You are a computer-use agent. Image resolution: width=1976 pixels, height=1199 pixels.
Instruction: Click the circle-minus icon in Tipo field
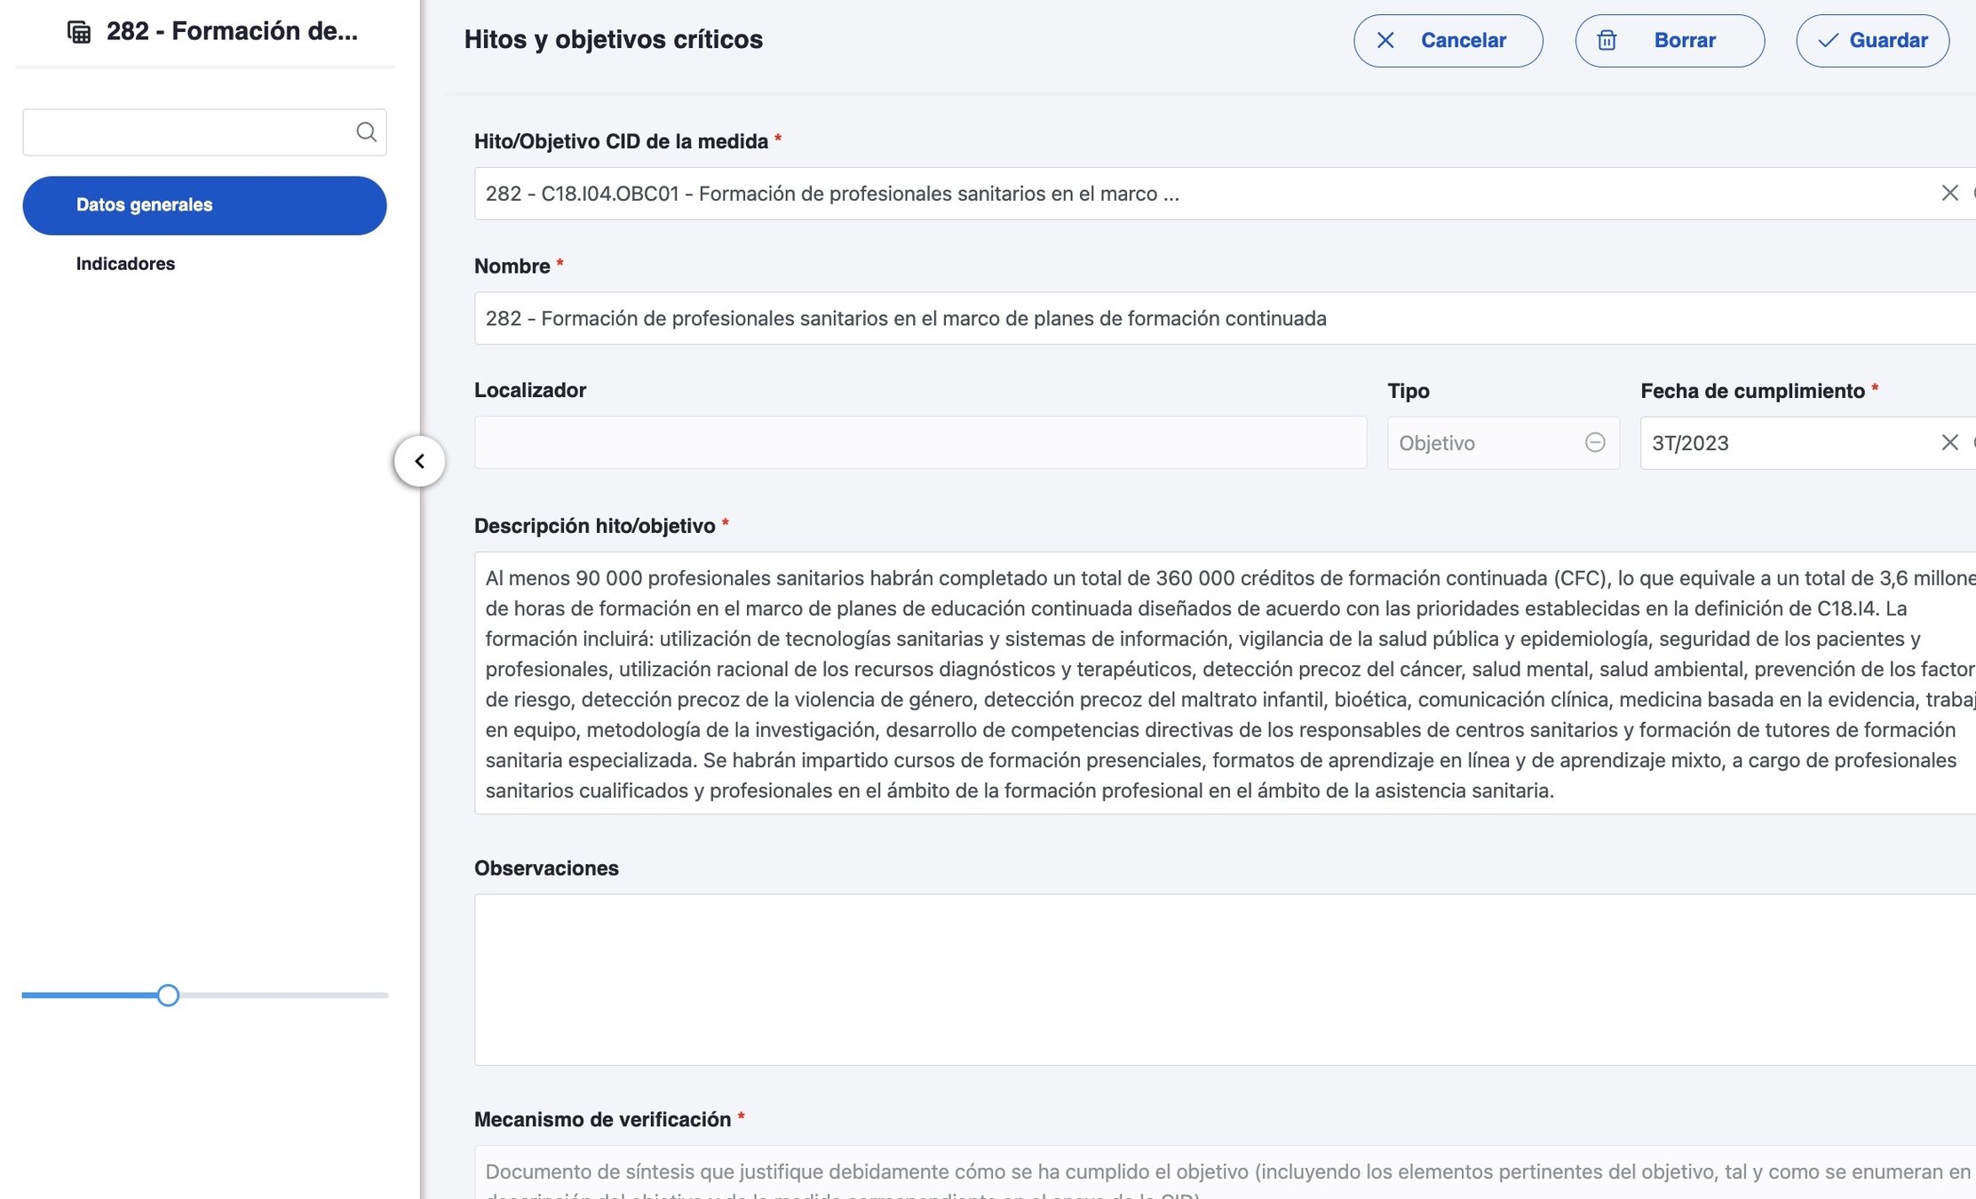1595,442
